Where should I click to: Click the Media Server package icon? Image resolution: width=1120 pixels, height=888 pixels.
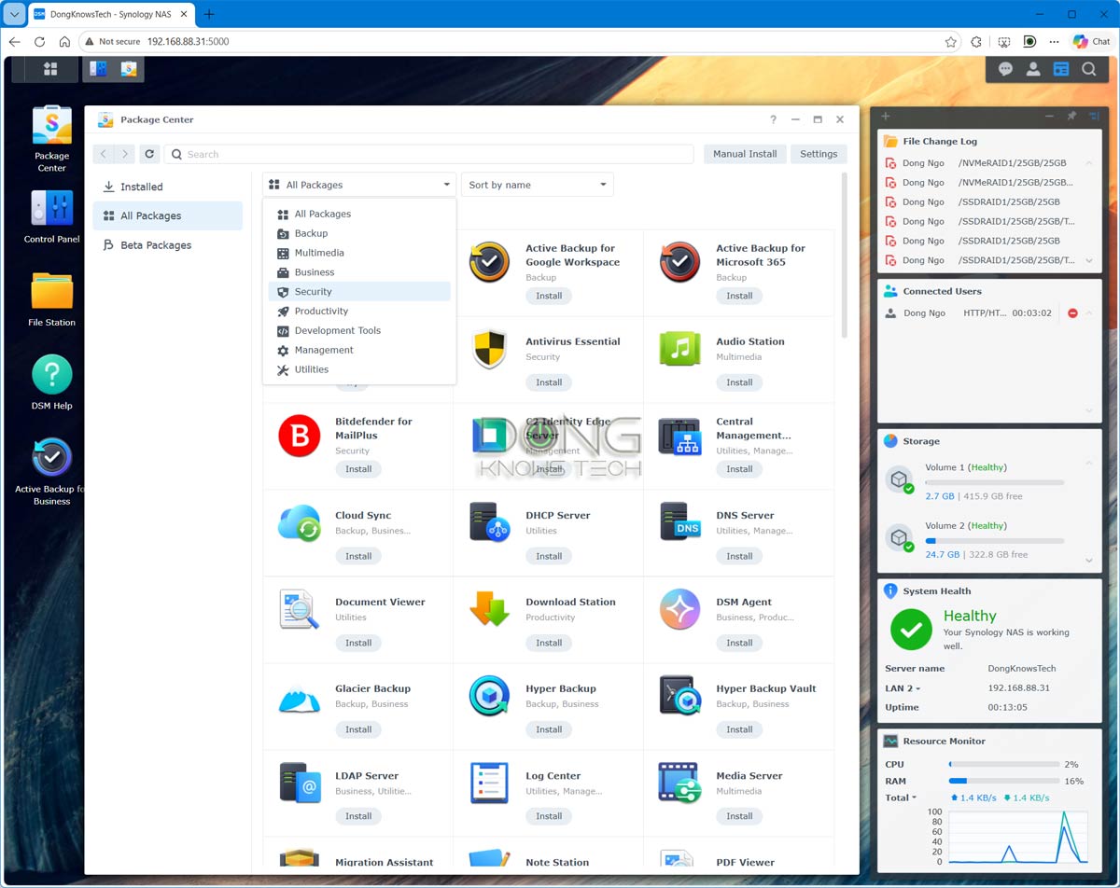click(x=679, y=783)
